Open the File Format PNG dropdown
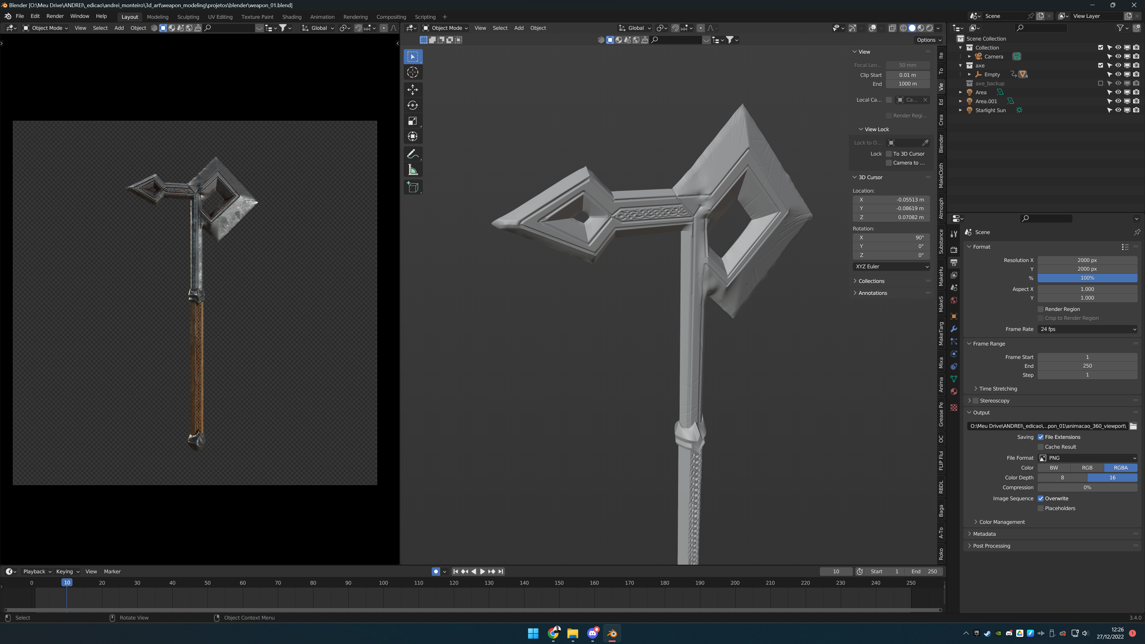The width and height of the screenshot is (1145, 644). pos(1087,458)
